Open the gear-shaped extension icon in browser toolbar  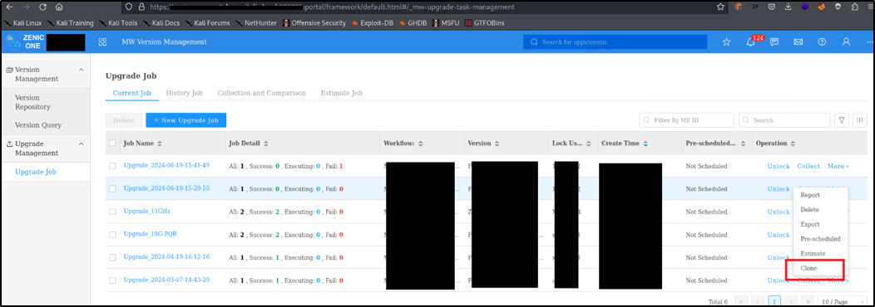tap(838, 7)
